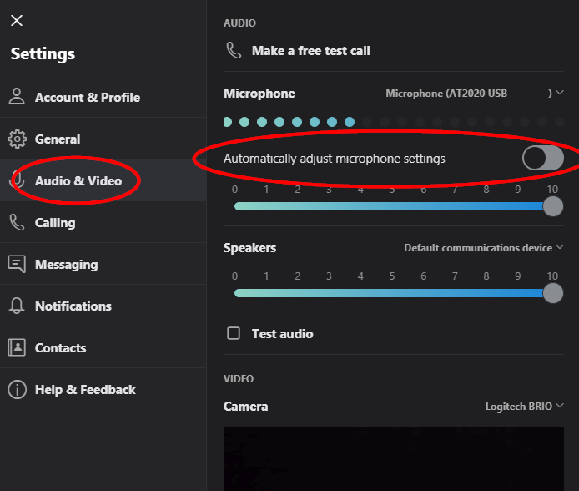
Task: Open the Speakers device dropdown
Action: tap(484, 247)
